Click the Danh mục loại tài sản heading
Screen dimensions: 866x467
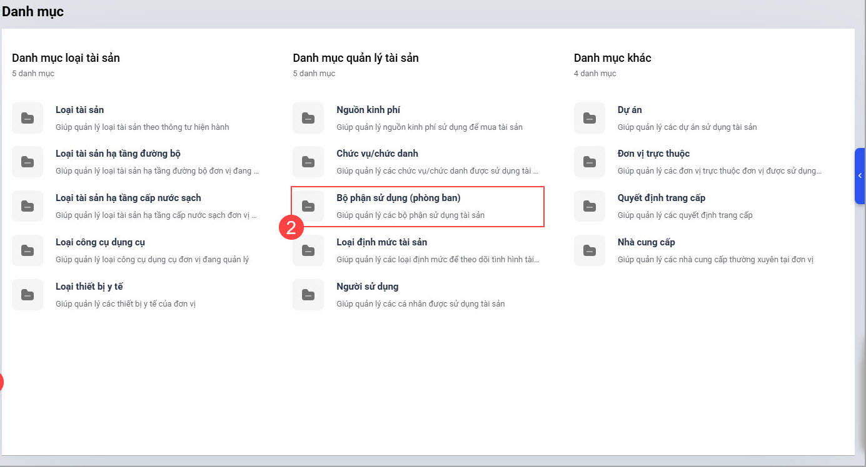tap(66, 58)
